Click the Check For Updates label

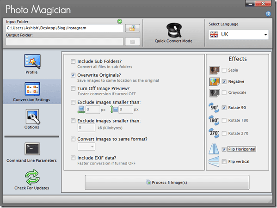[x=32, y=188]
